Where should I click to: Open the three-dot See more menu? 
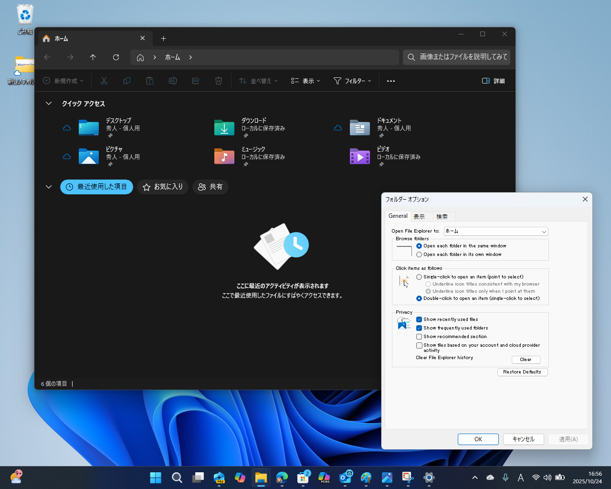[x=391, y=81]
